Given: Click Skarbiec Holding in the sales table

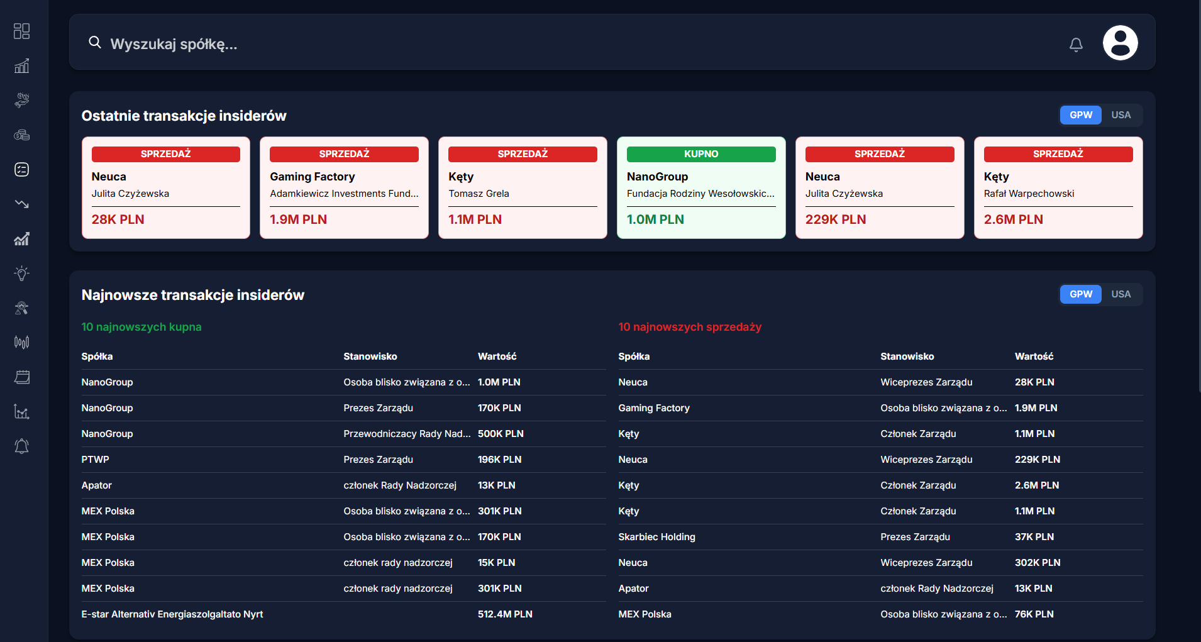Looking at the screenshot, I should (656, 537).
